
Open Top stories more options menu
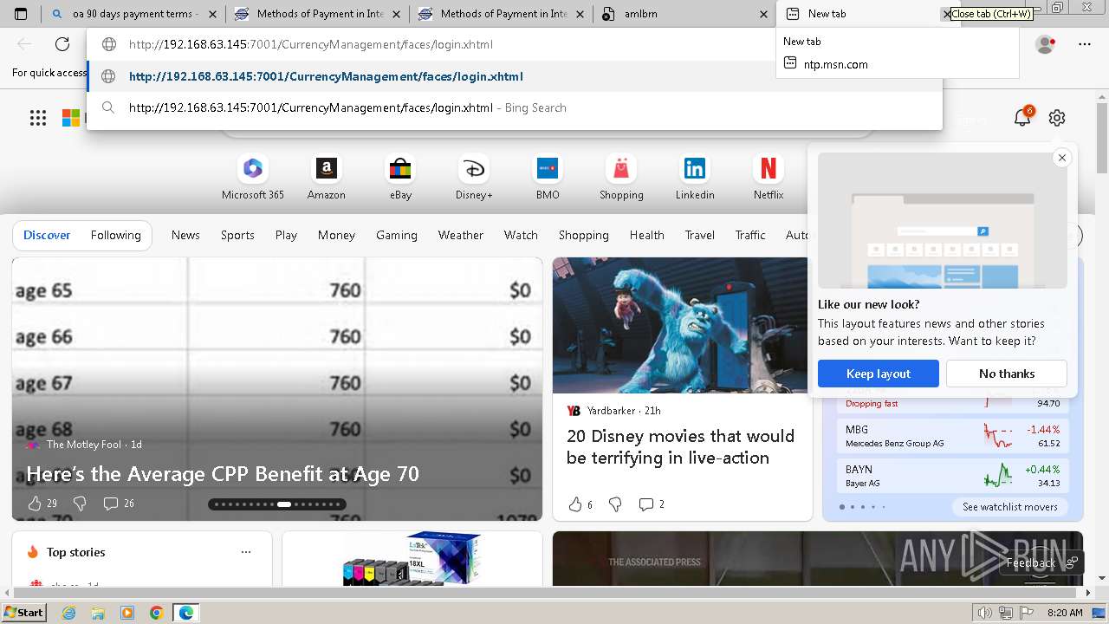246,552
